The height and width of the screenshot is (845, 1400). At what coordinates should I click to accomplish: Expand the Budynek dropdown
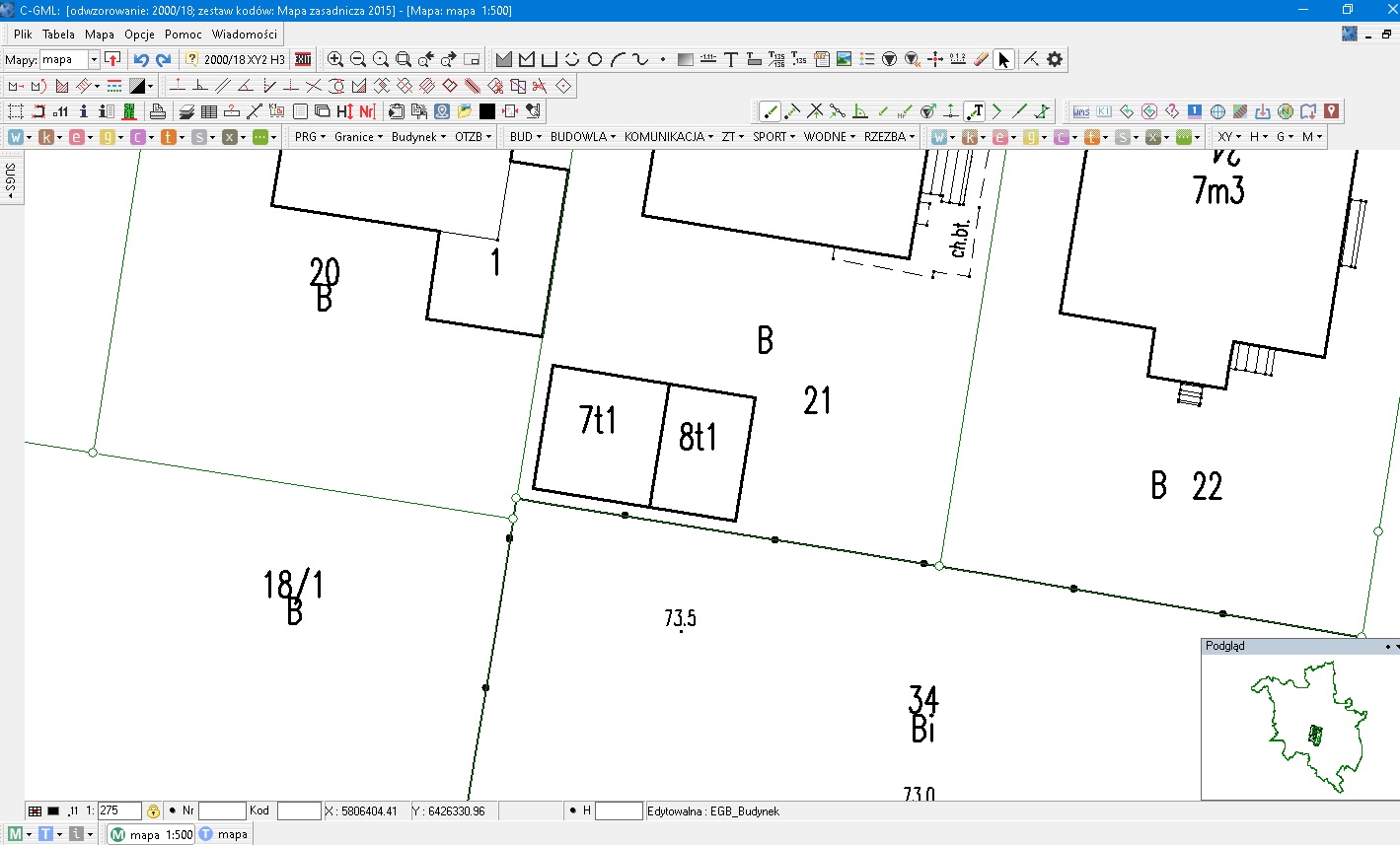point(418,137)
